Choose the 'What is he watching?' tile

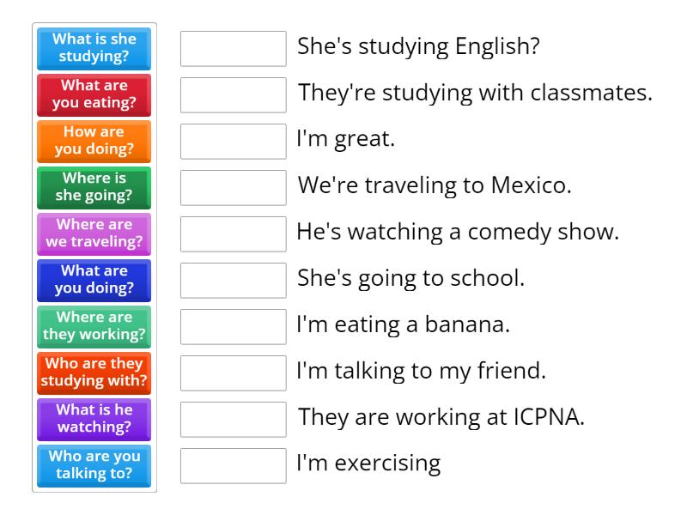pos(94,420)
